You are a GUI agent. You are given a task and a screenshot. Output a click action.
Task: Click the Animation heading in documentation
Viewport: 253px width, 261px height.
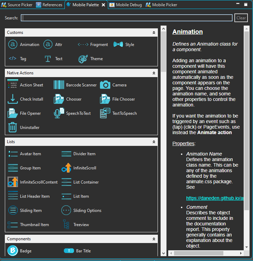[x=188, y=31]
